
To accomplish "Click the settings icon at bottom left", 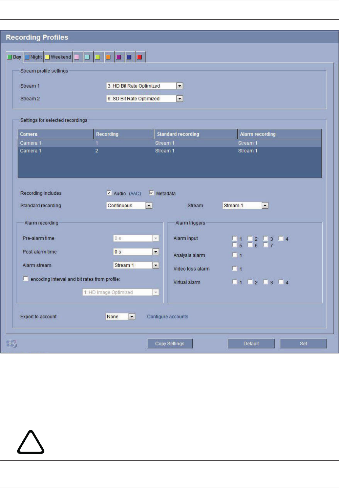I will click(12, 344).
